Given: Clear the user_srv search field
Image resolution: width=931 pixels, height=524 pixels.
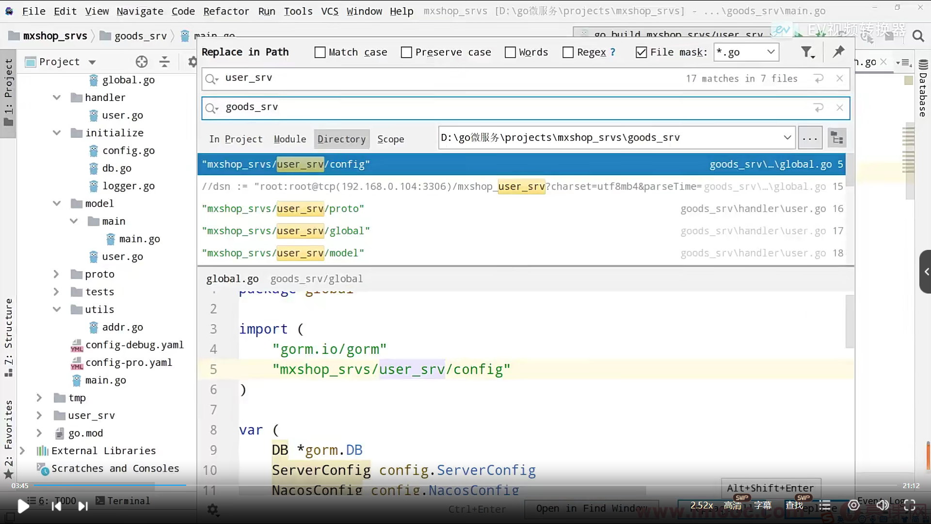Looking at the screenshot, I should [x=839, y=79].
